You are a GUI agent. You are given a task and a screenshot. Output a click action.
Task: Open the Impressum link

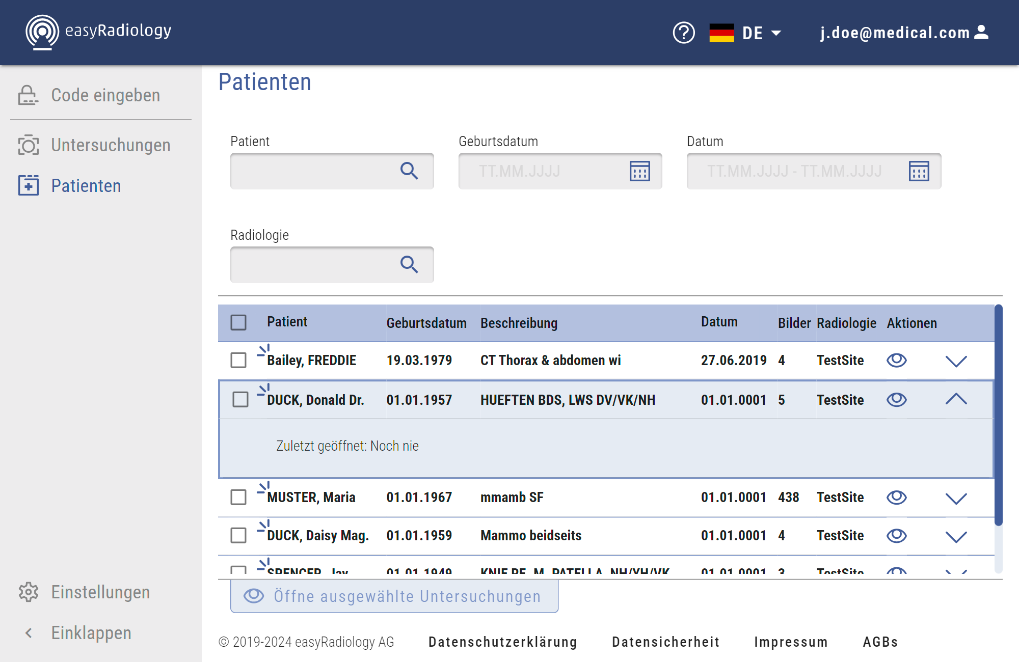point(791,642)
